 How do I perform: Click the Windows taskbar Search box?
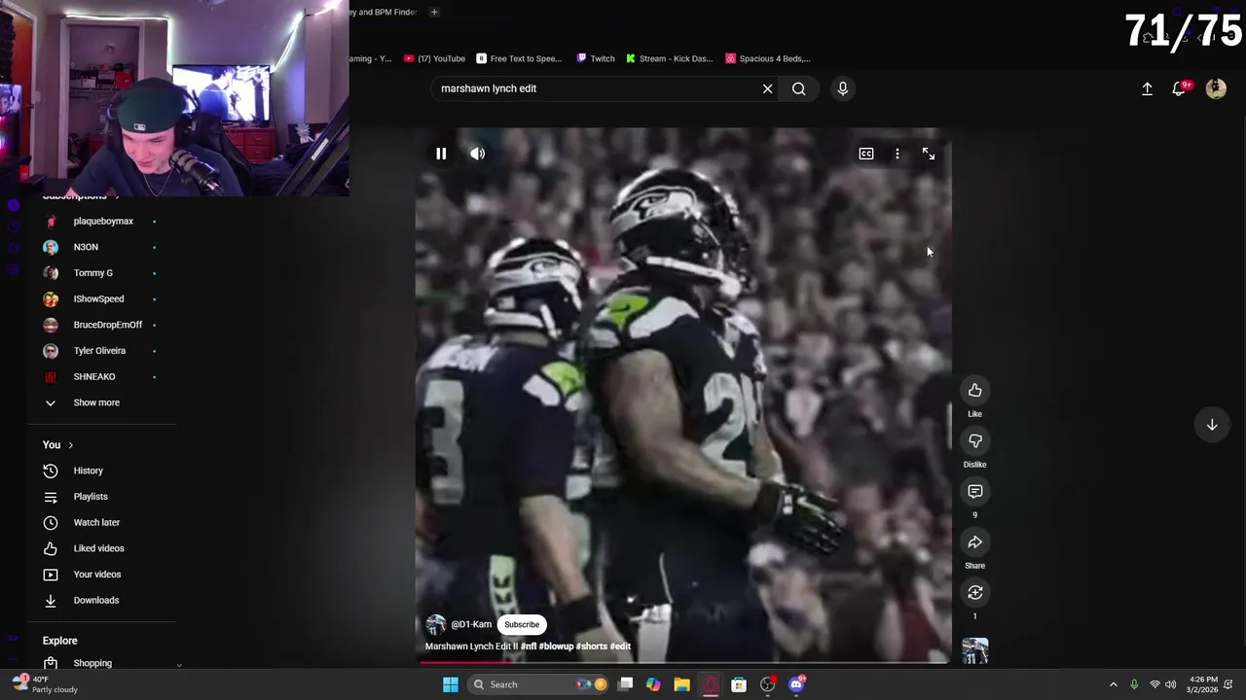[538, 684]
